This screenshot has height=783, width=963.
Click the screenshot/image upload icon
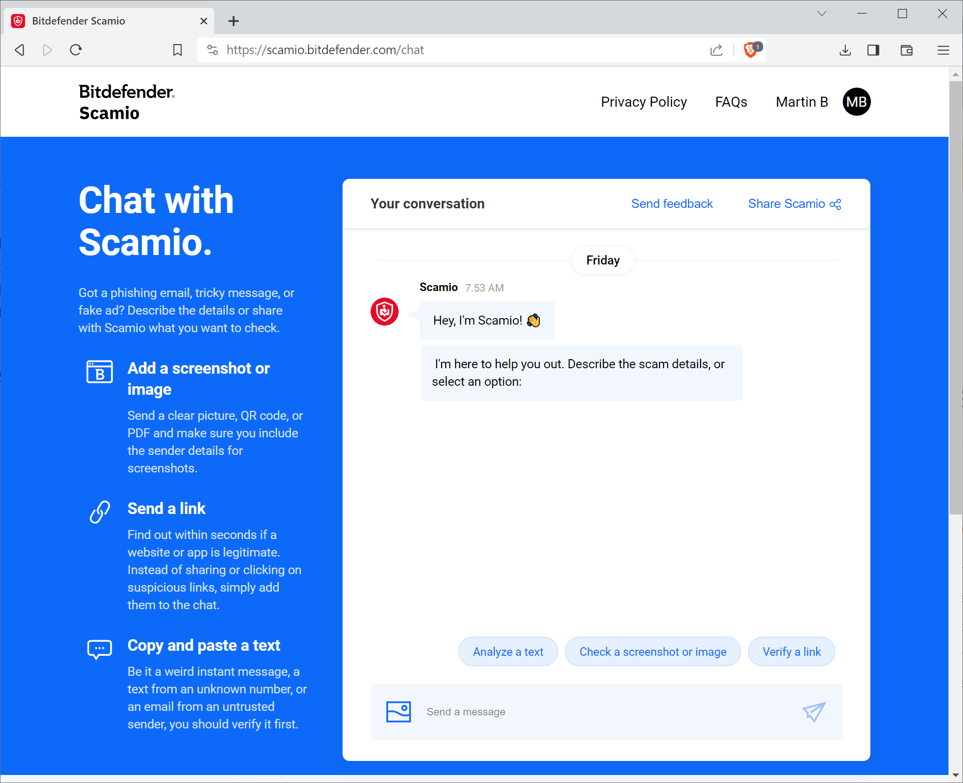point(399,710)
